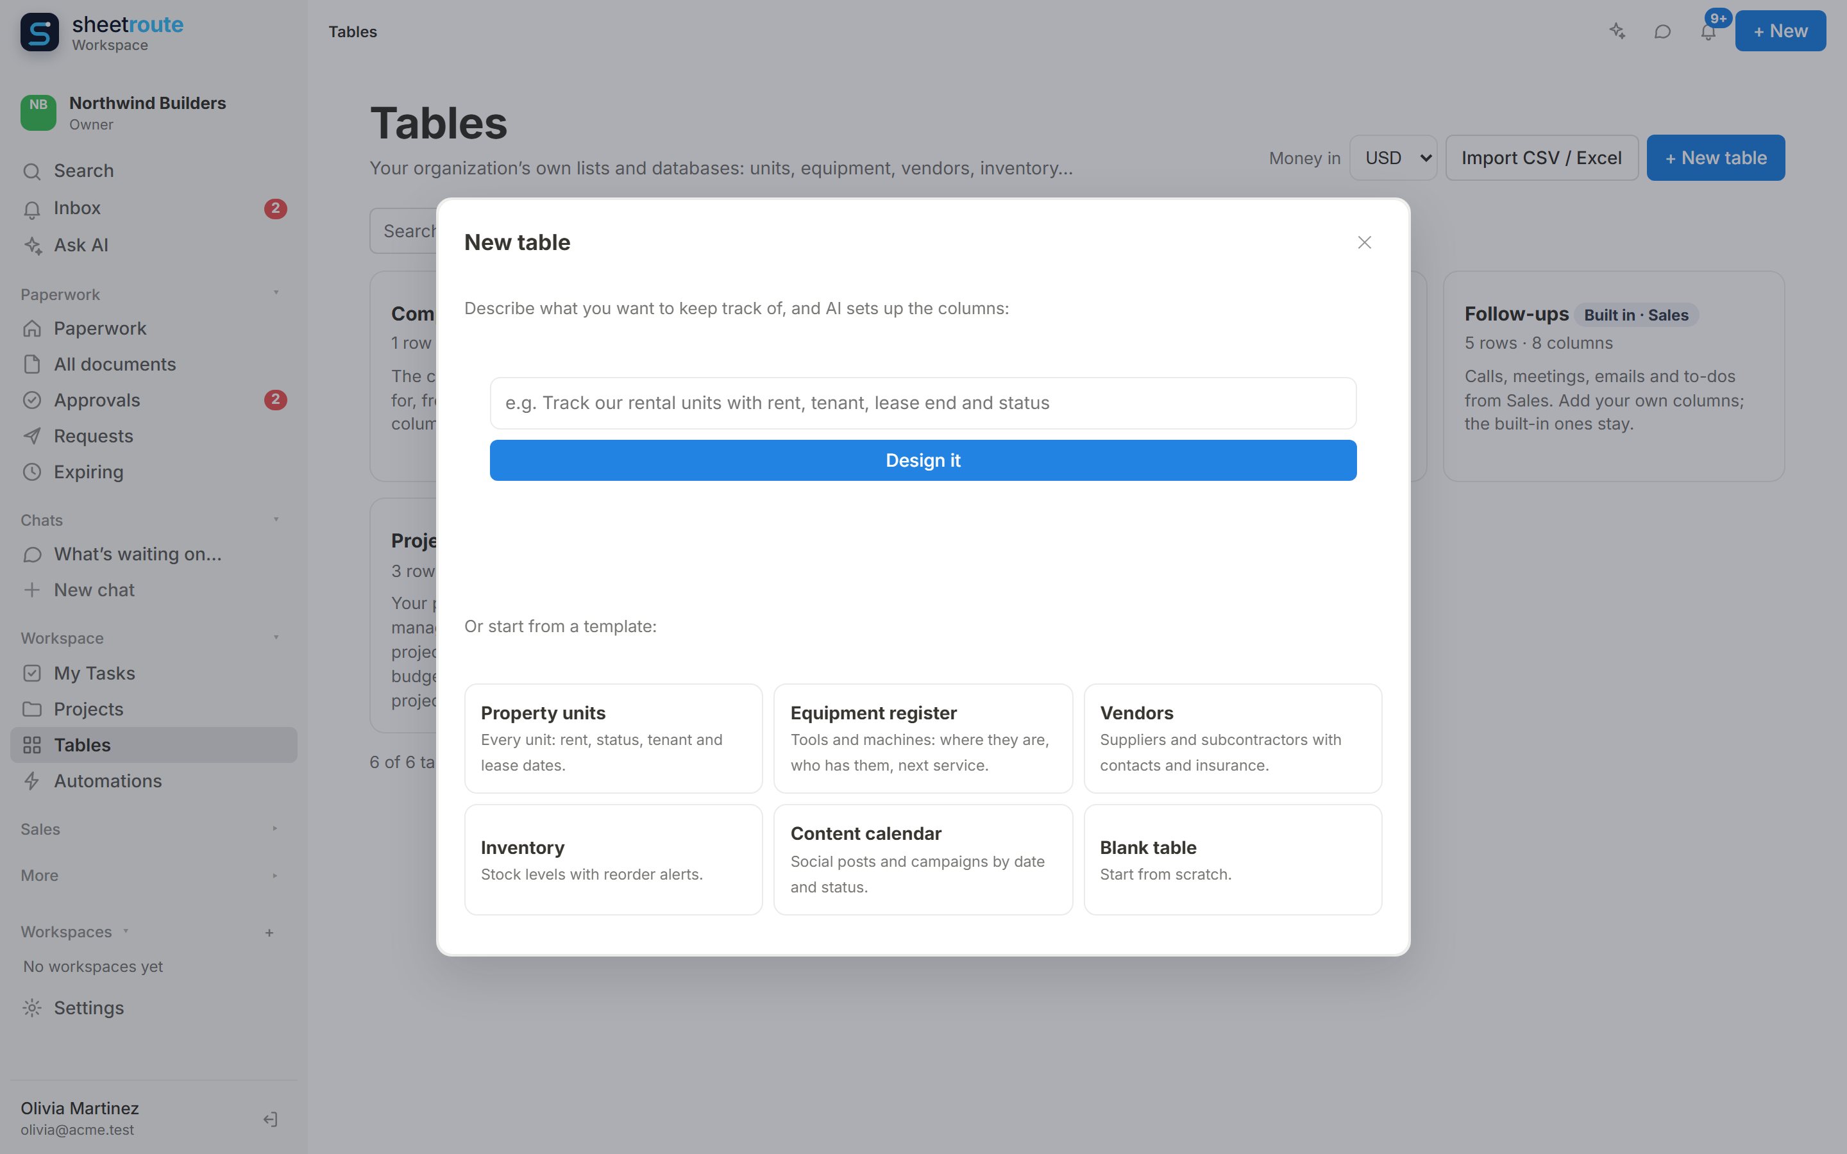Viewport: 1847px width, 1154px height.
Task: Open My Tasks
Action: click(x=153, y=673)
